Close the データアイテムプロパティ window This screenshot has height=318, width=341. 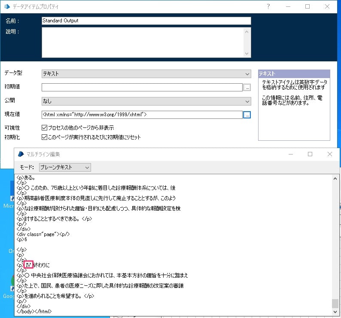click(327, 6)
